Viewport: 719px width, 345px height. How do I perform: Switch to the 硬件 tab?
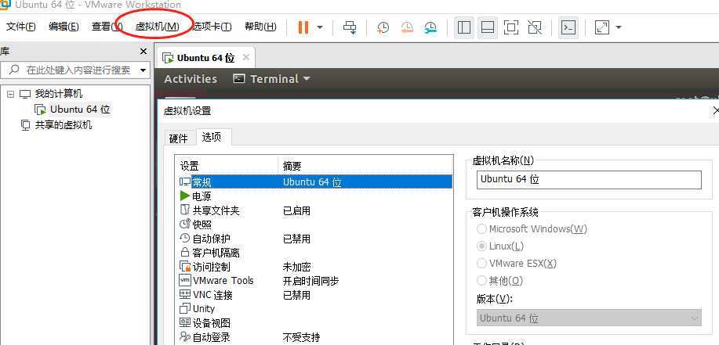pyautogui.click(x=179, y=138)
